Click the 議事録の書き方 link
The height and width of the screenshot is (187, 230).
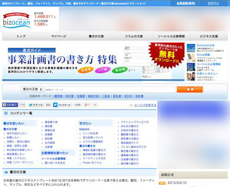(130, 155)
